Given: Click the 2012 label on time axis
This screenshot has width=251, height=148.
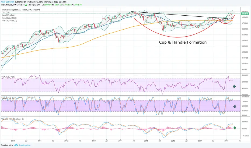Looking at the screenshot, I should 66,141.
